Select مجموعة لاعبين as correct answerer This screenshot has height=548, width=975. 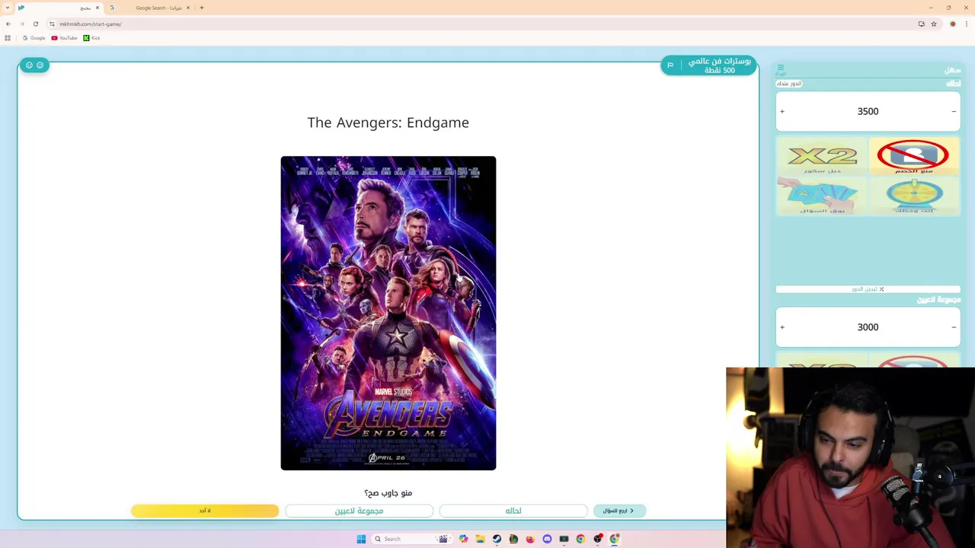tap(360, 511)
